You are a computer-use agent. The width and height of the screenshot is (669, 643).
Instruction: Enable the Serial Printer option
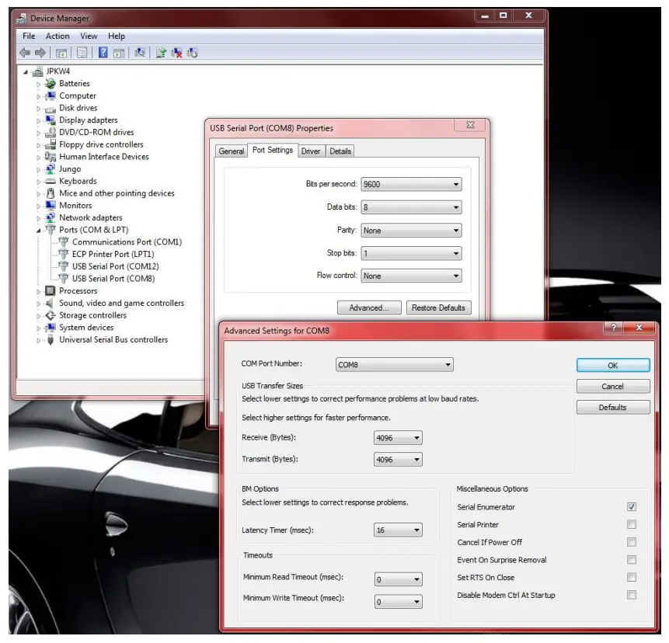click(x=632, y=525)
